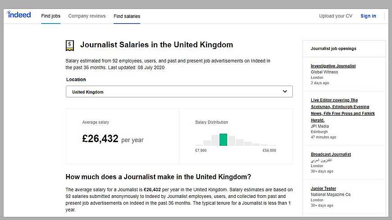Click the tallest grey bar right of the green bar
Image resolution: width=392 pixels, height=220 pixels.
[231, 141]
